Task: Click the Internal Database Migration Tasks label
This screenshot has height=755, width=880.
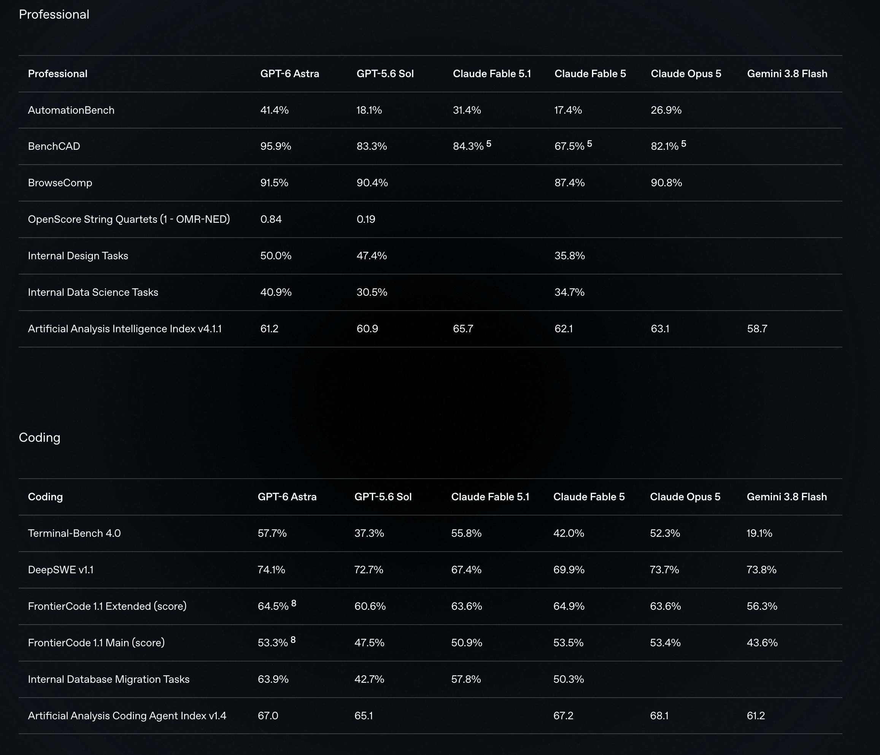Action: pos(109,679)
